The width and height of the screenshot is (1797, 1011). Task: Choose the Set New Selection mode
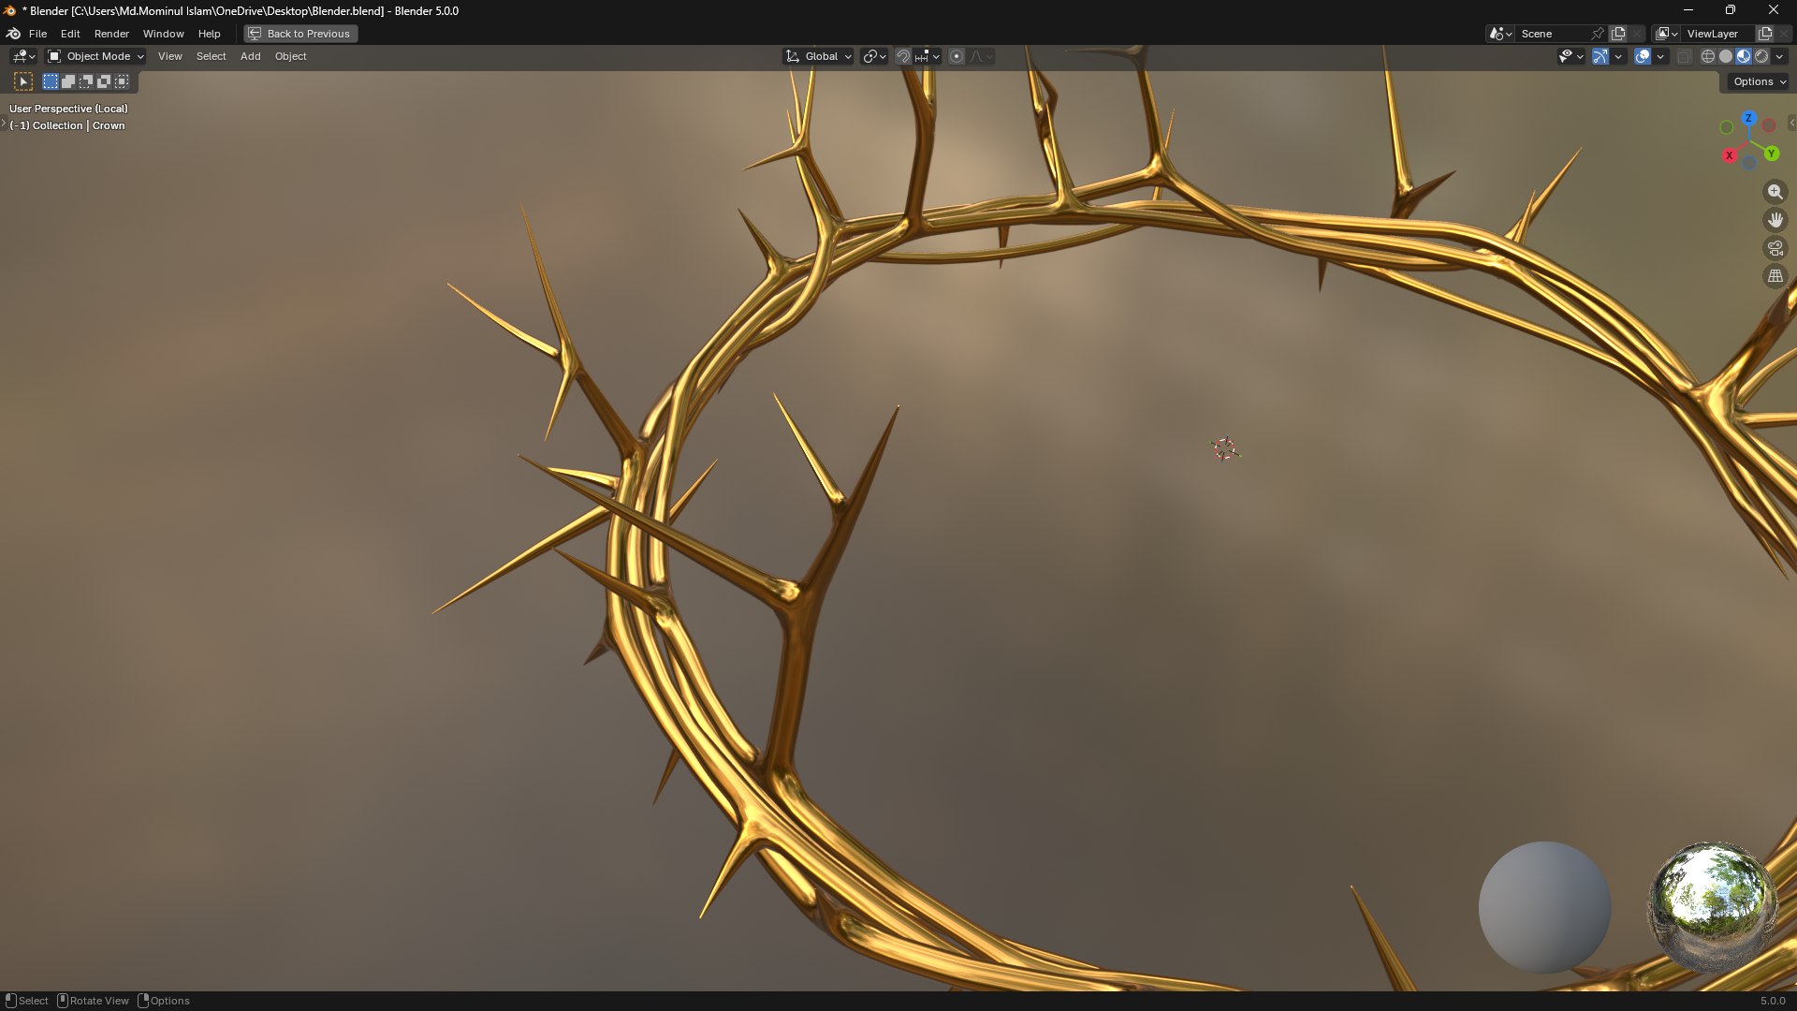click(51, 81)
